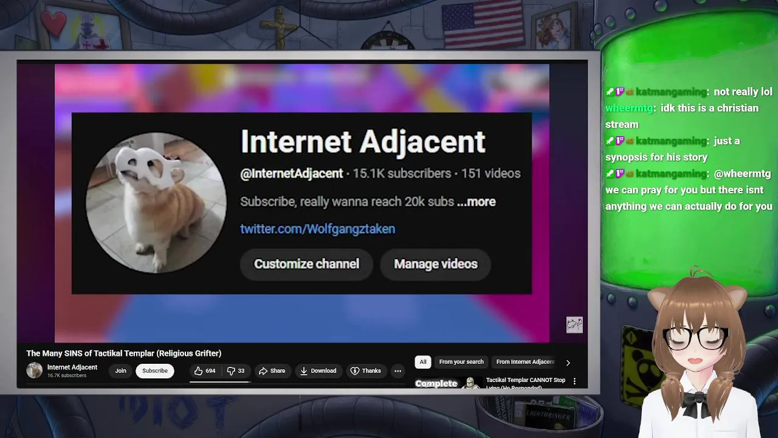Viewport: 778px width, 438px height.
Task: Select the From your search chip
Action: [x=461, y=362]
